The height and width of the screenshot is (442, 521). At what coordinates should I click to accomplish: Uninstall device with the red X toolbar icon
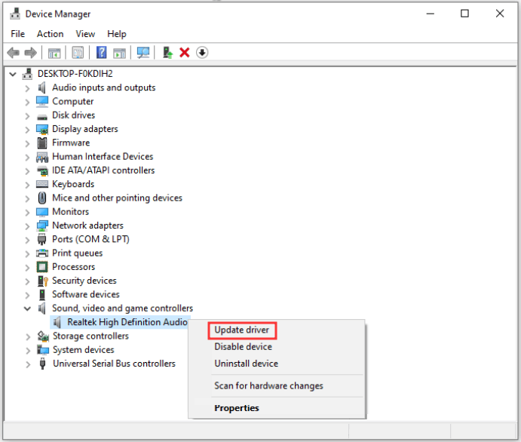185,53
